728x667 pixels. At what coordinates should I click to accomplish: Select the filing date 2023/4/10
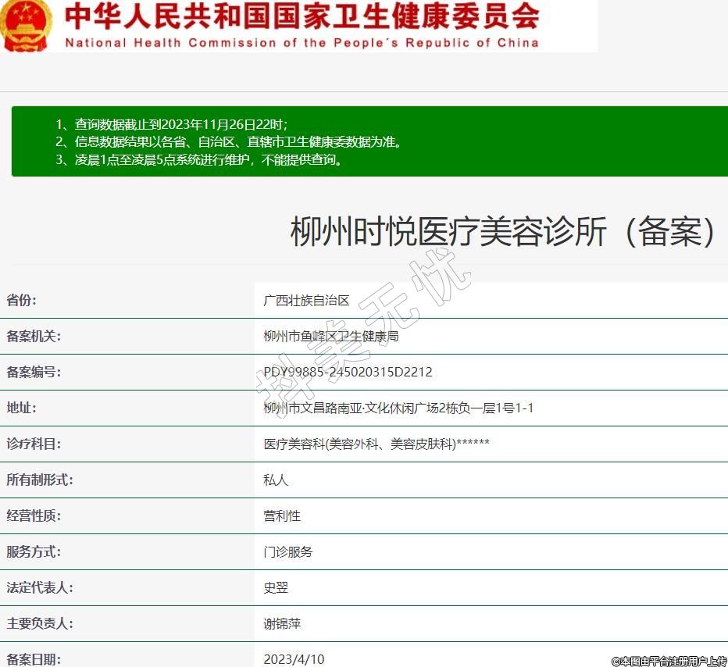coord(294,659)
